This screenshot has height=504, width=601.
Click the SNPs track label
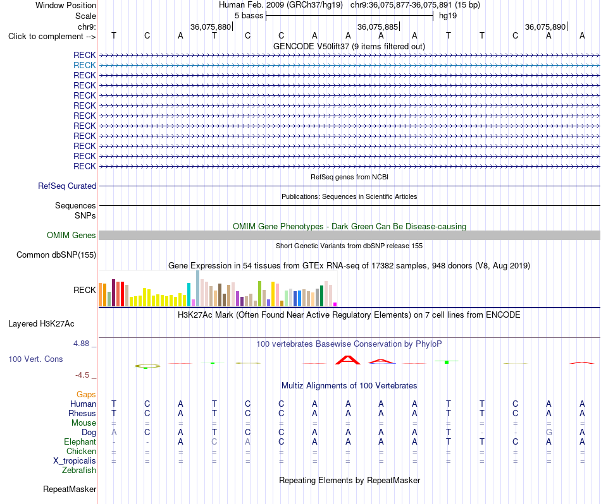tap(85, 215)
